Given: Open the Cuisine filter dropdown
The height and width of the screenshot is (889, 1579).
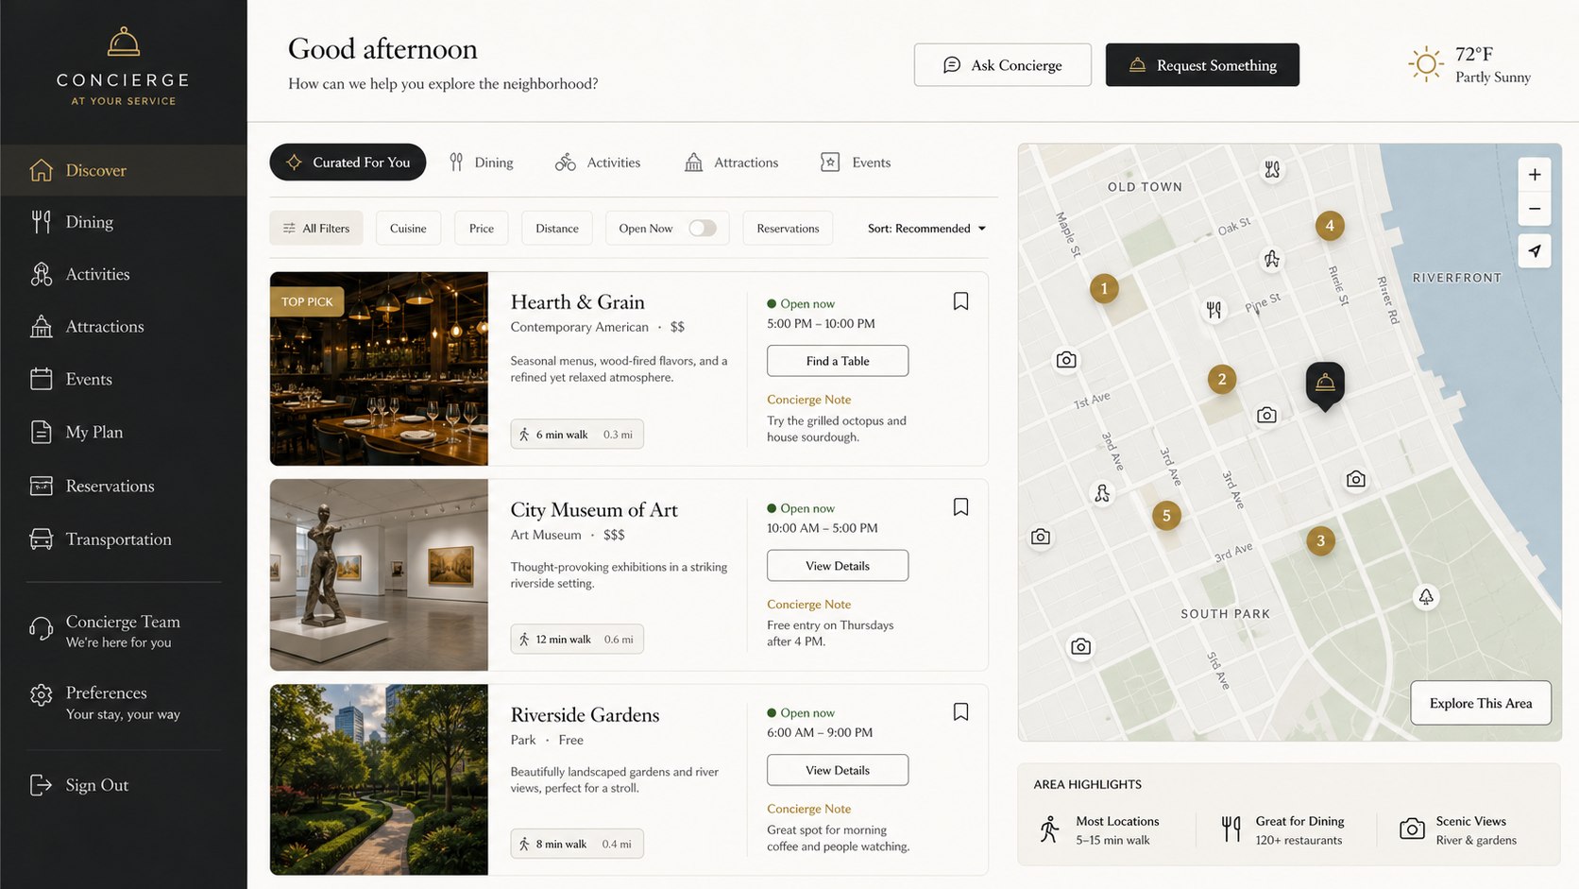Looking at the screenshot, I should click(x=408, y=229).
